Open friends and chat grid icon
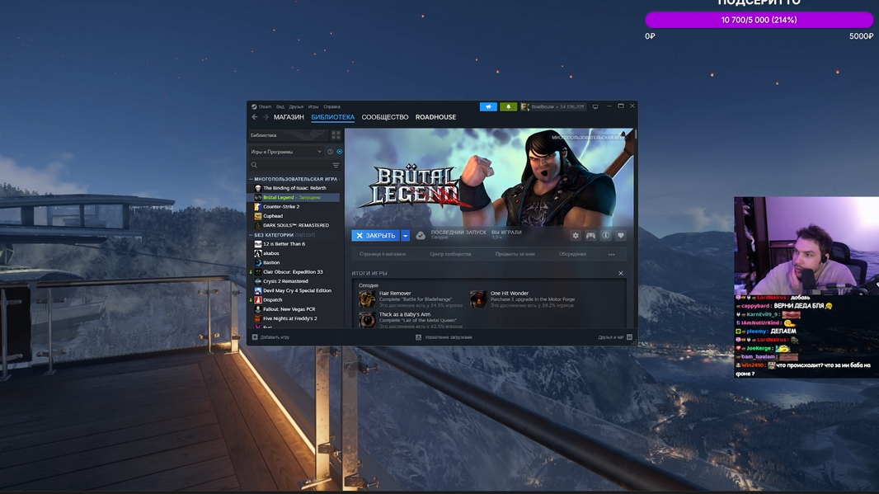879x494 pixels. [x=629, y=337]
